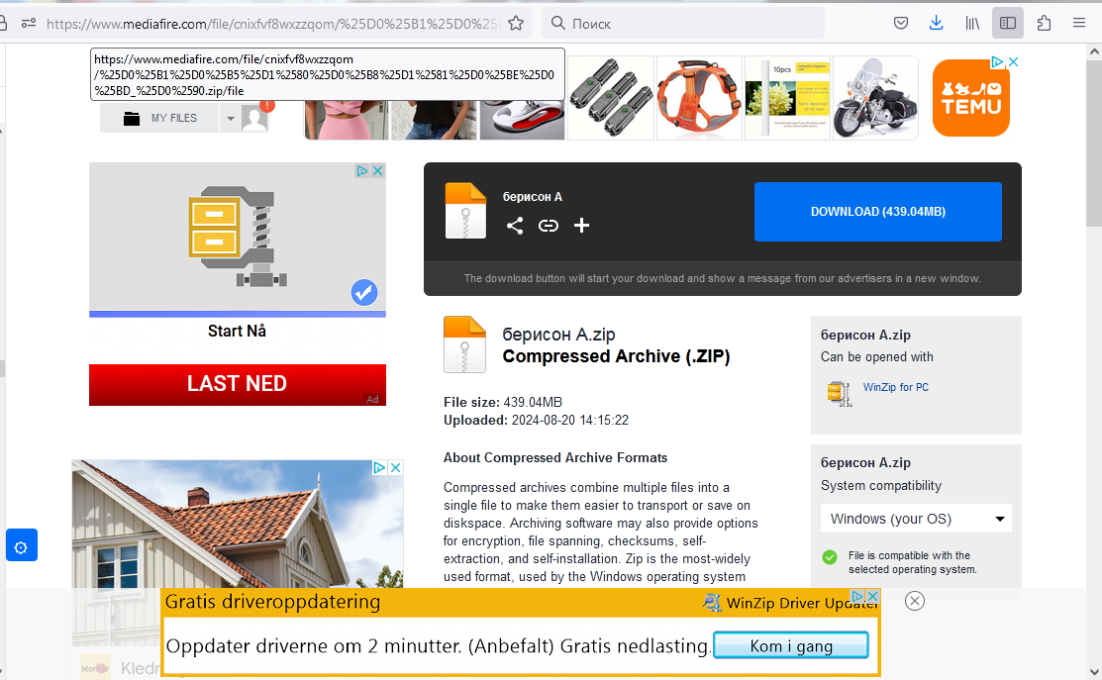This screenshot has width=1102, height=680.
Task: Click the page scrollbar down arrow
Action: [x=1093, y=672]
